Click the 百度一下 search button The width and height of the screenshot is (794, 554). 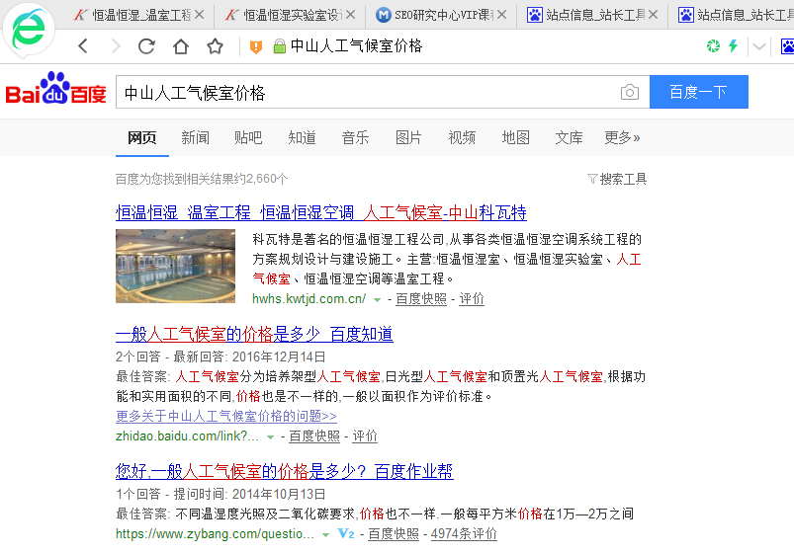click(x=699, y=92)
